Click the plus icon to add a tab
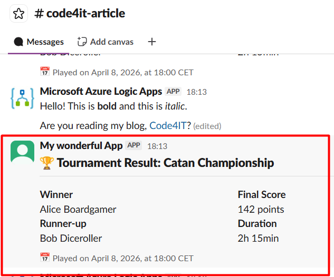The height and width of the screenshot is (277, 334). tap(152, 42)
